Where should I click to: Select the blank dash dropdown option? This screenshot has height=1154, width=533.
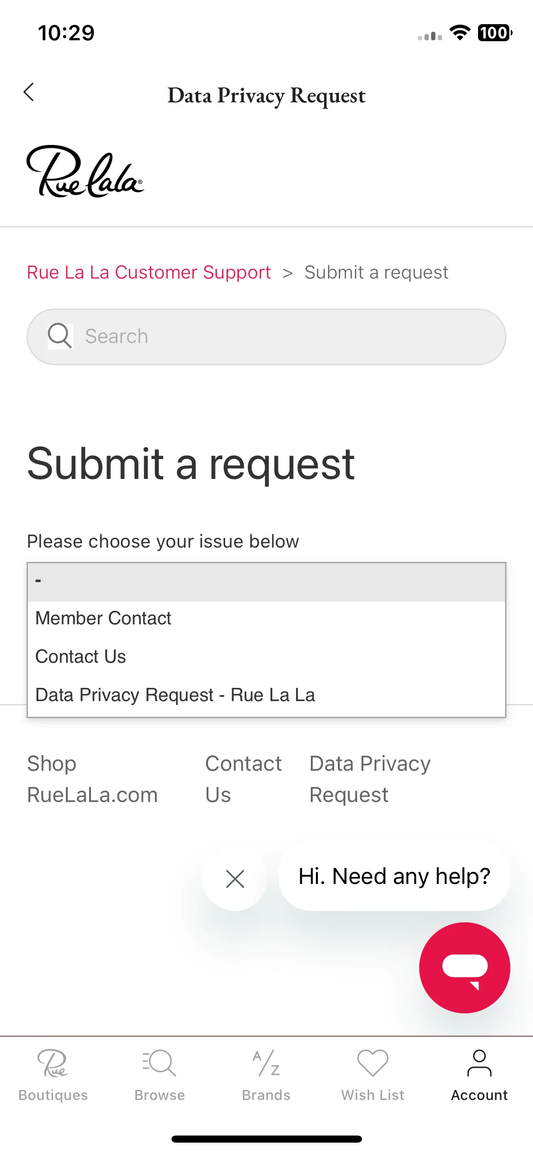pyautogui.click(x=266, y=582)
